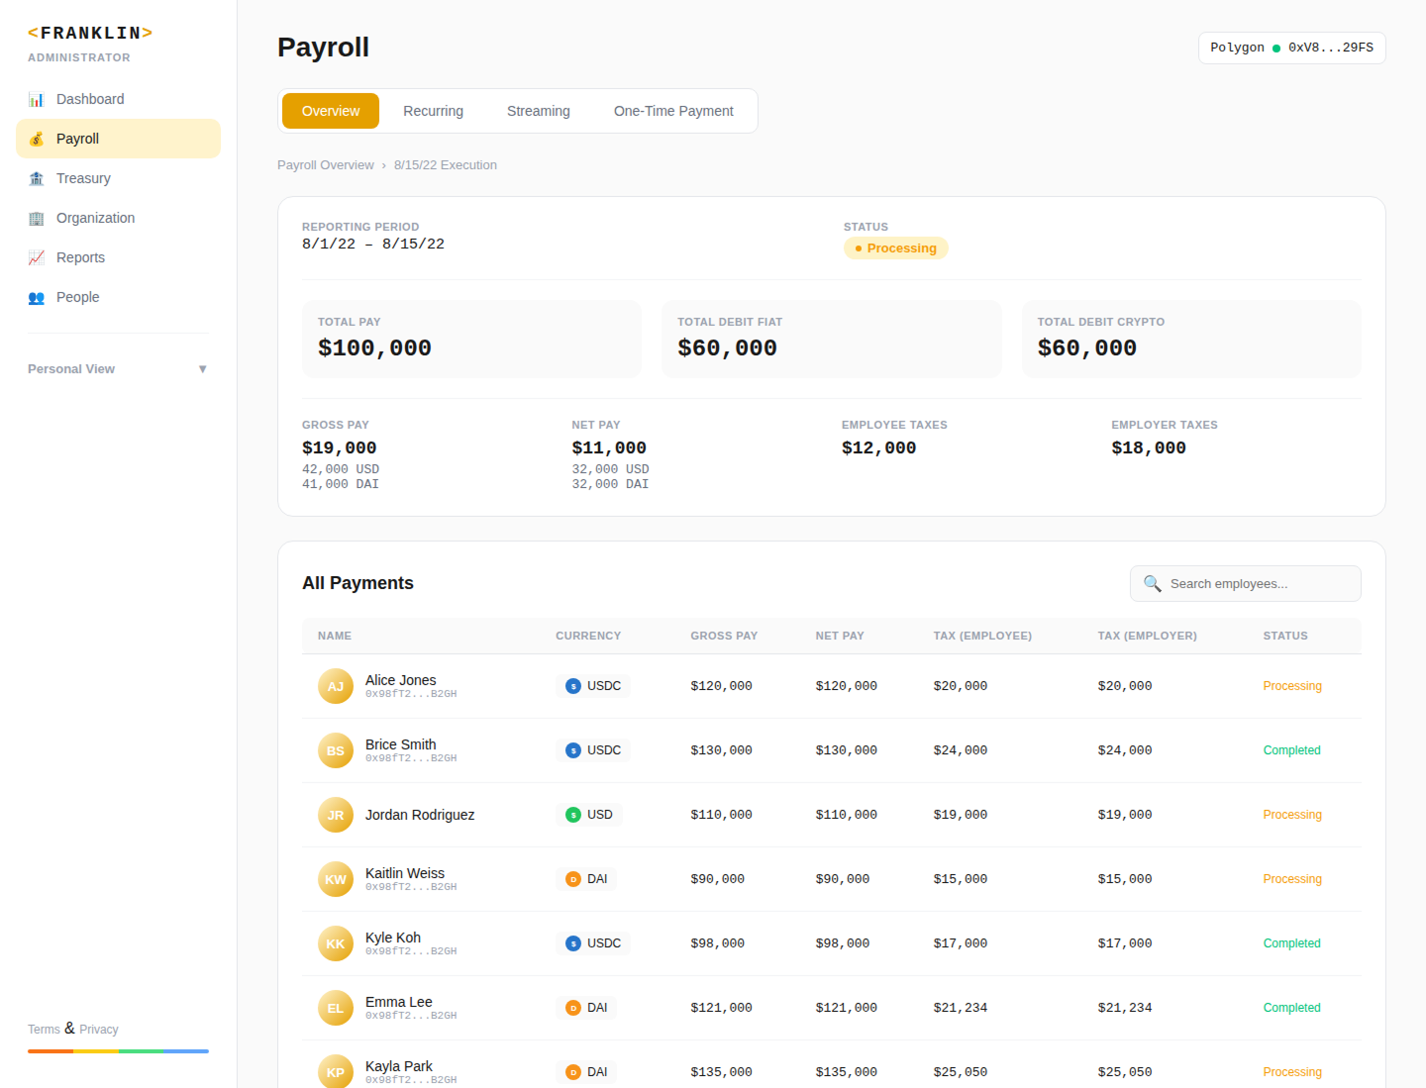The height and width of the screenshot is (1088, 1426).
Task: Click the breadcrumb separator after Payroll Overview
Action: [x=384, y=164]
